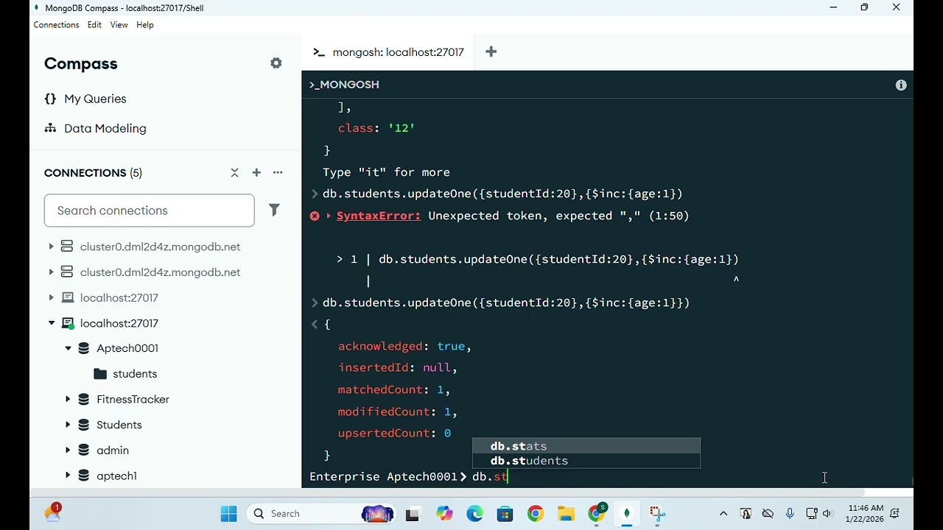Open Windows Start menu
Screen dimensions: 943x530
coord(228,514)
